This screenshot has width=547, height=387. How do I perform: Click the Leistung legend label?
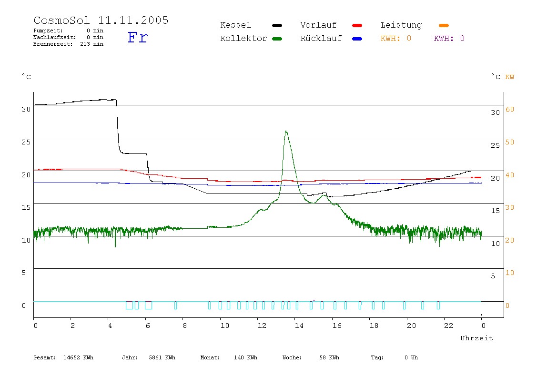tap(401, 25)
